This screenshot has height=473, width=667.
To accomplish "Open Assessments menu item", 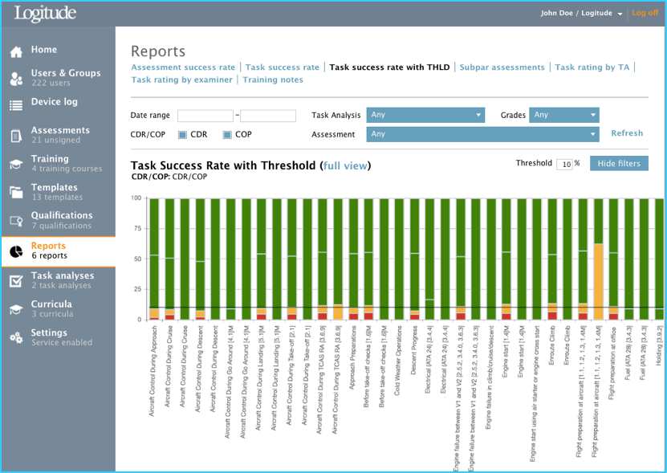I will pos(60,130).
